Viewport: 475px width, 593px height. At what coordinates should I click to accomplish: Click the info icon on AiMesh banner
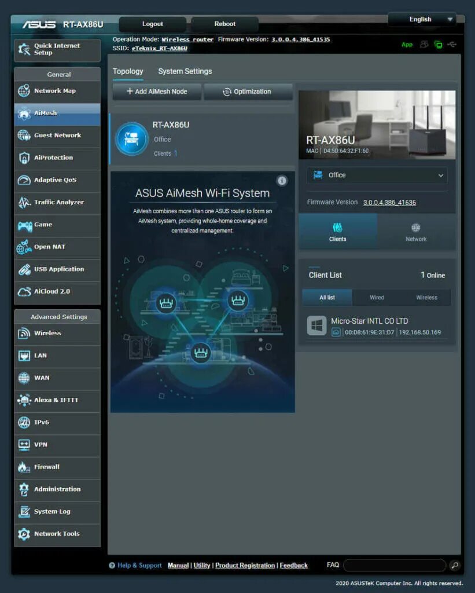tap(282, 181)
